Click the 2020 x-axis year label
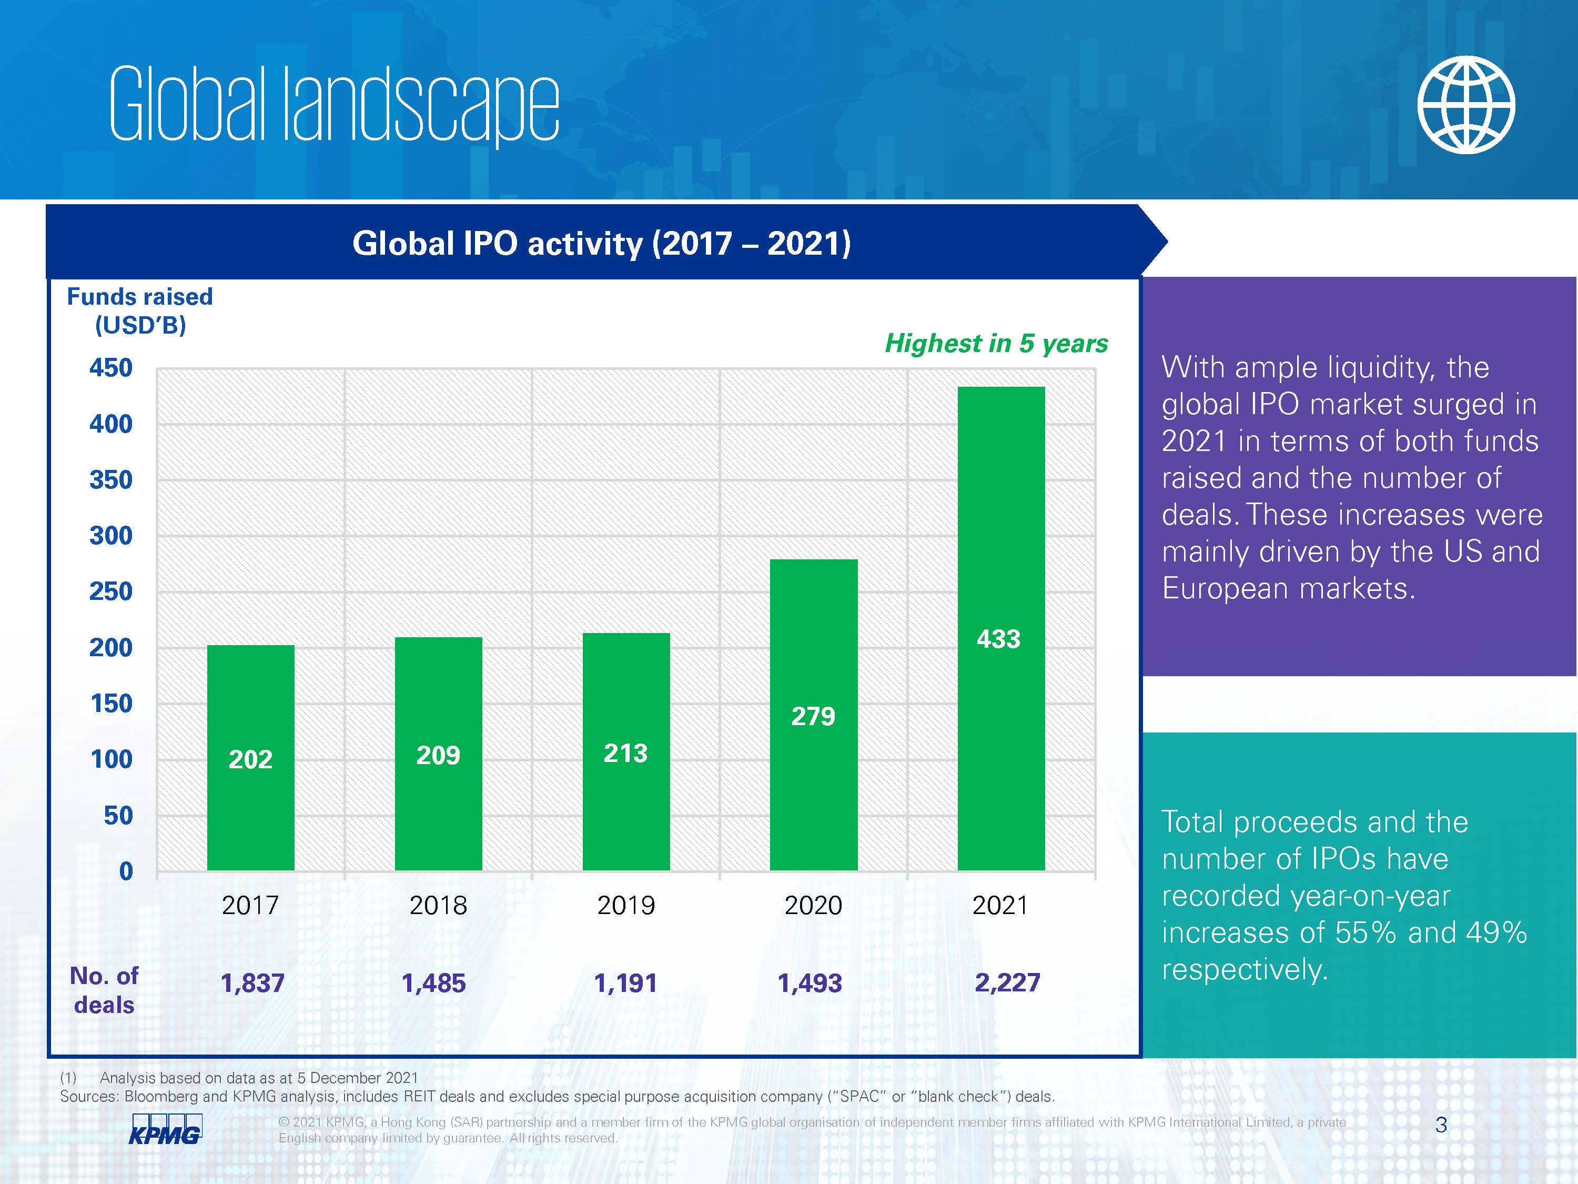Viewport: 1578px width, 1184px height. 813,906
